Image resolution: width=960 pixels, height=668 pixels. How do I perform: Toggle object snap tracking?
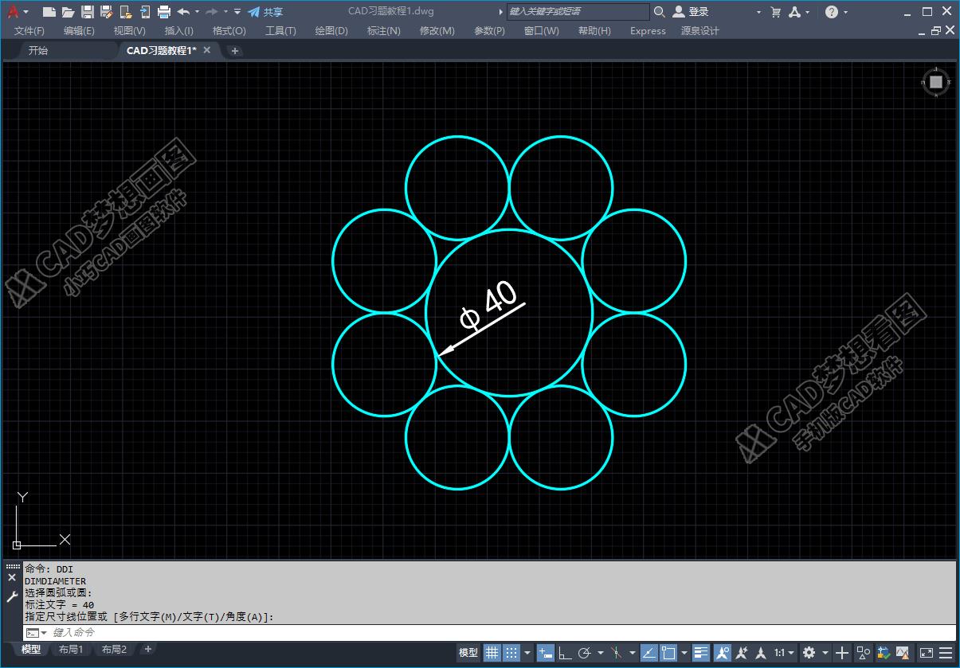coord(648,653)
